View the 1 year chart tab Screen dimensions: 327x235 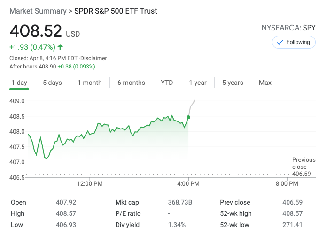click(198, 83)
